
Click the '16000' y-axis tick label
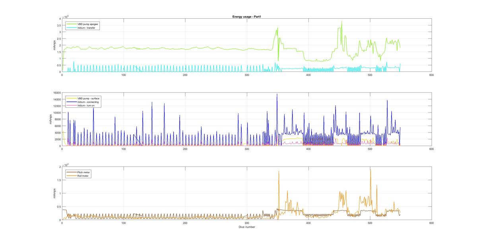pos(57,93)
